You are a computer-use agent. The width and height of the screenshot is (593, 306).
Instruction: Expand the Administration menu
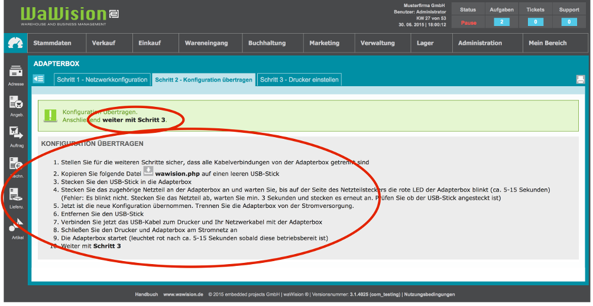point(479,43)
